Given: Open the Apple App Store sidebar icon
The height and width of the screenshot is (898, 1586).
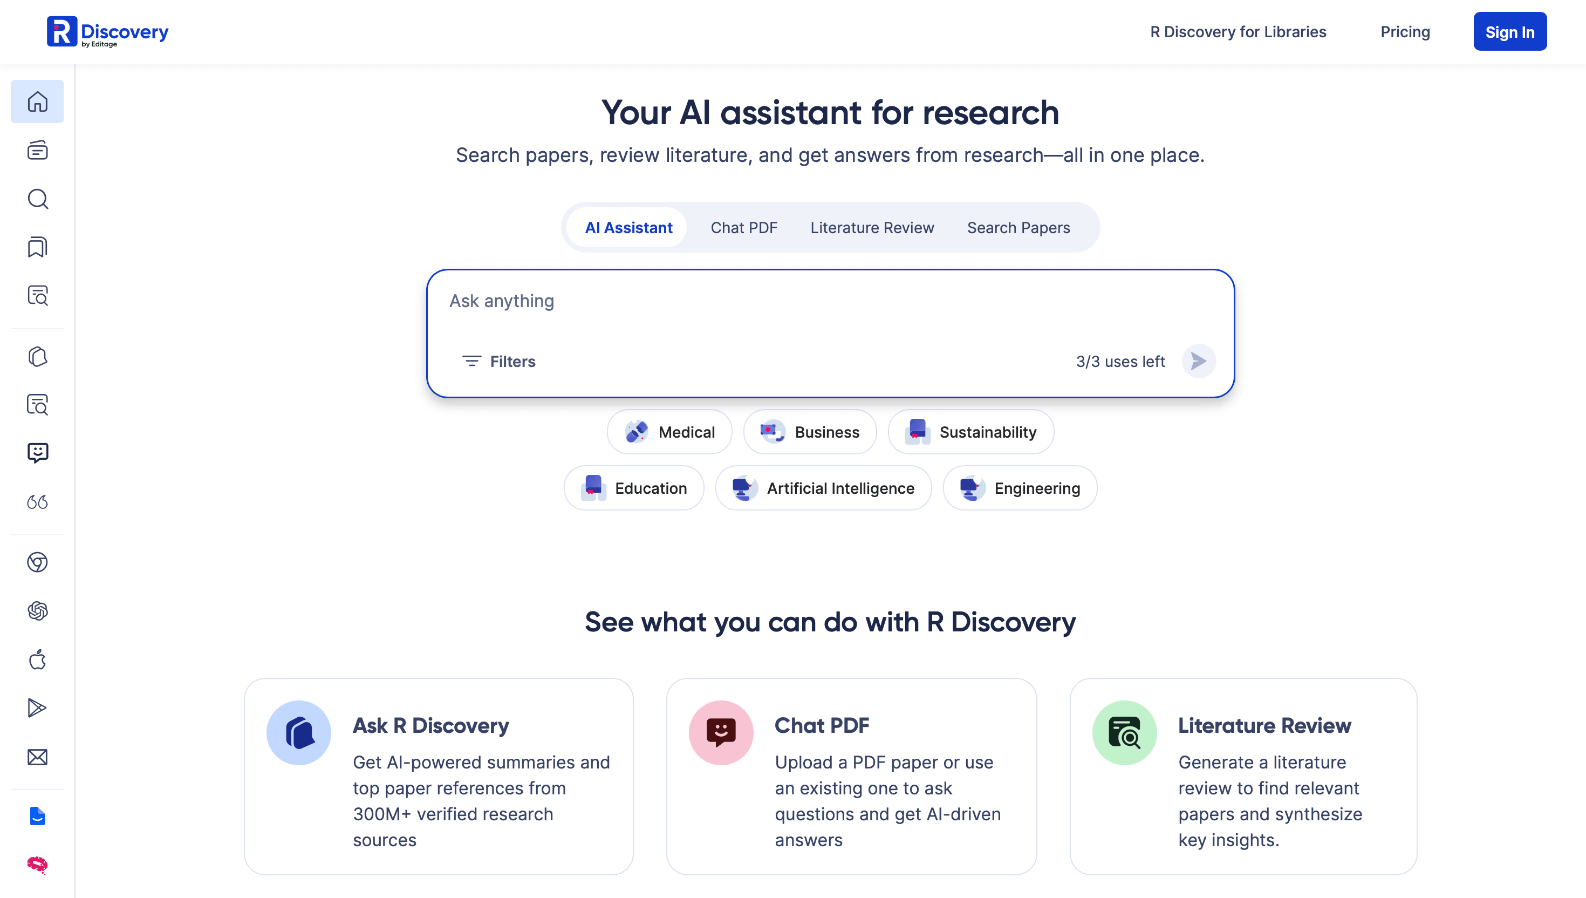Looking at the screenshot, I should click(x=37, y=659).
